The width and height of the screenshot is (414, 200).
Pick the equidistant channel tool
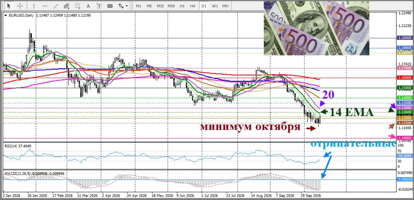pyautogui.click(x=67, y=6)
